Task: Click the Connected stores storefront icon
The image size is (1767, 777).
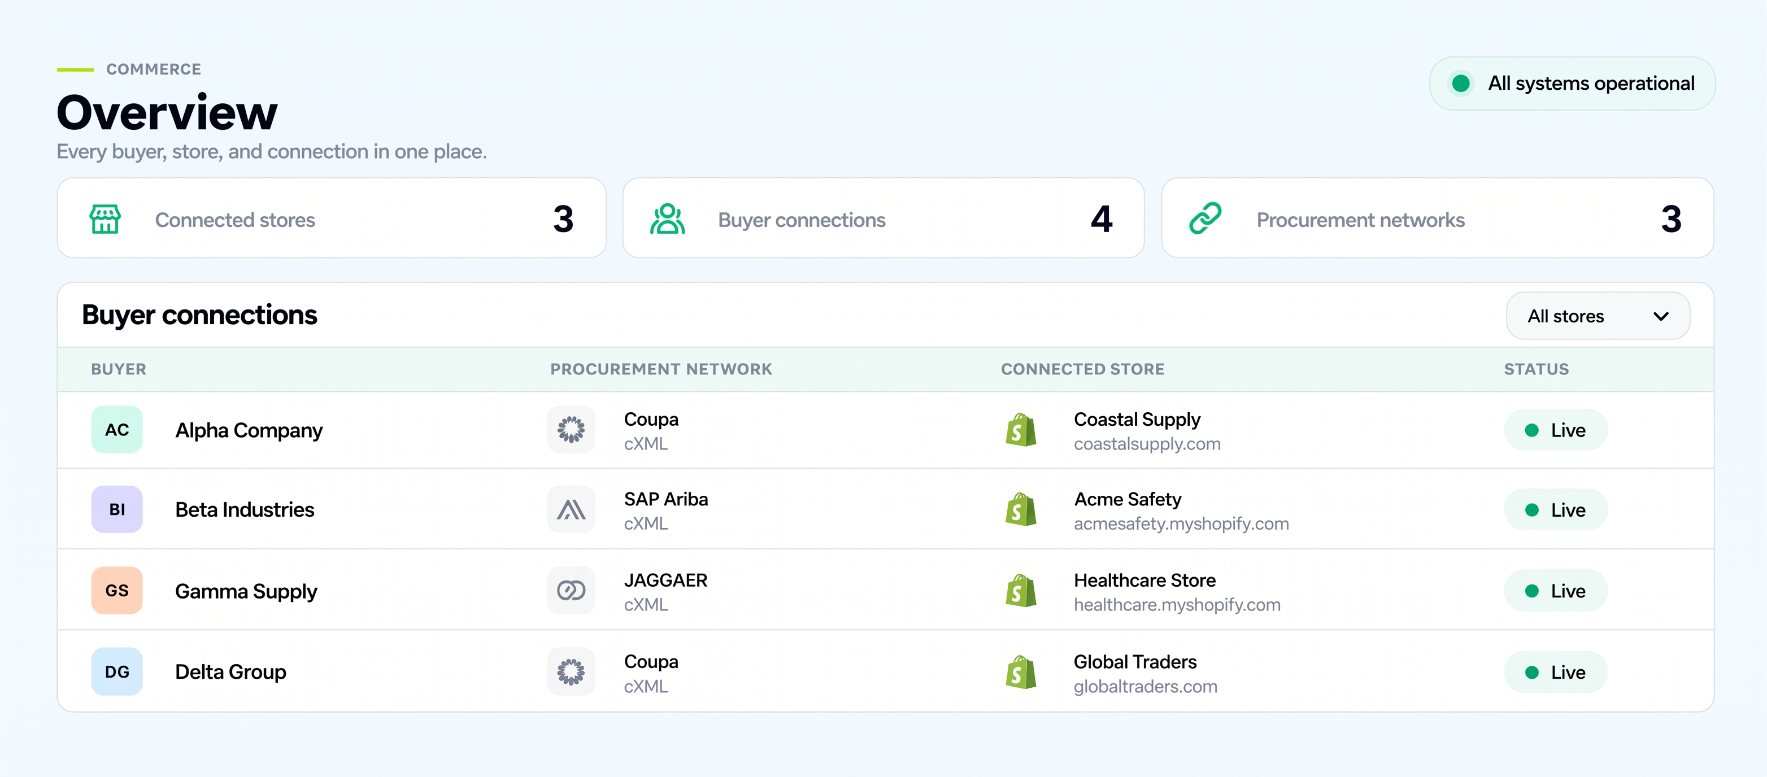Action: coord(105,220)
